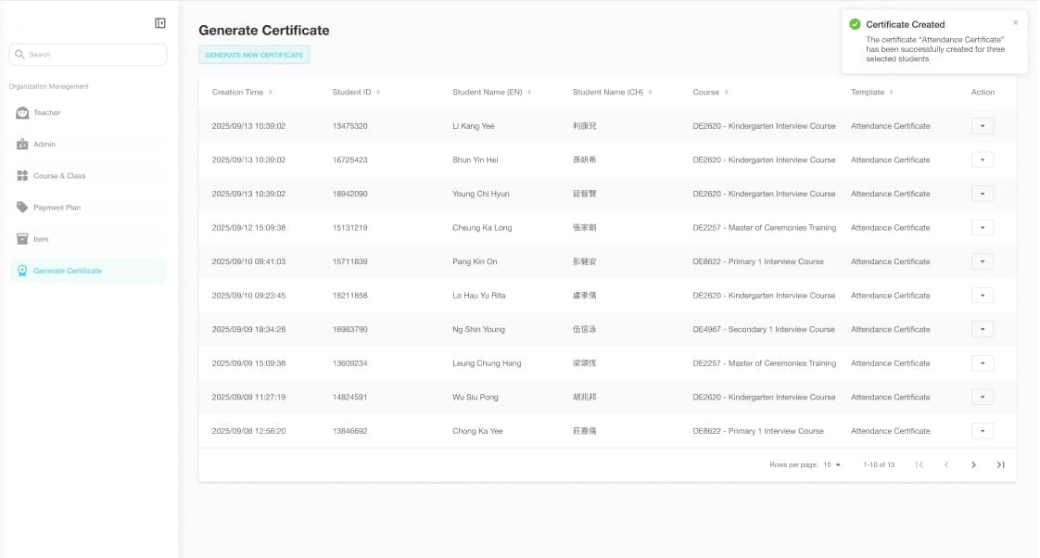The image size is (1040, 558).
Task: Open the Action dropdown for Li Kang Yee
Action: click(x=982, y=125)
